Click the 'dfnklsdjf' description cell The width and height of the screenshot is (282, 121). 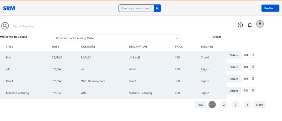(x=134, y=58)
